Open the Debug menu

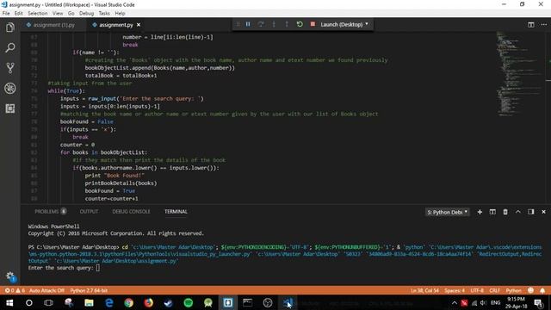[x=86, y=14]
